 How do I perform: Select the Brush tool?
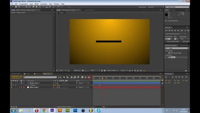pyautogui.click(x=44, y=7)
